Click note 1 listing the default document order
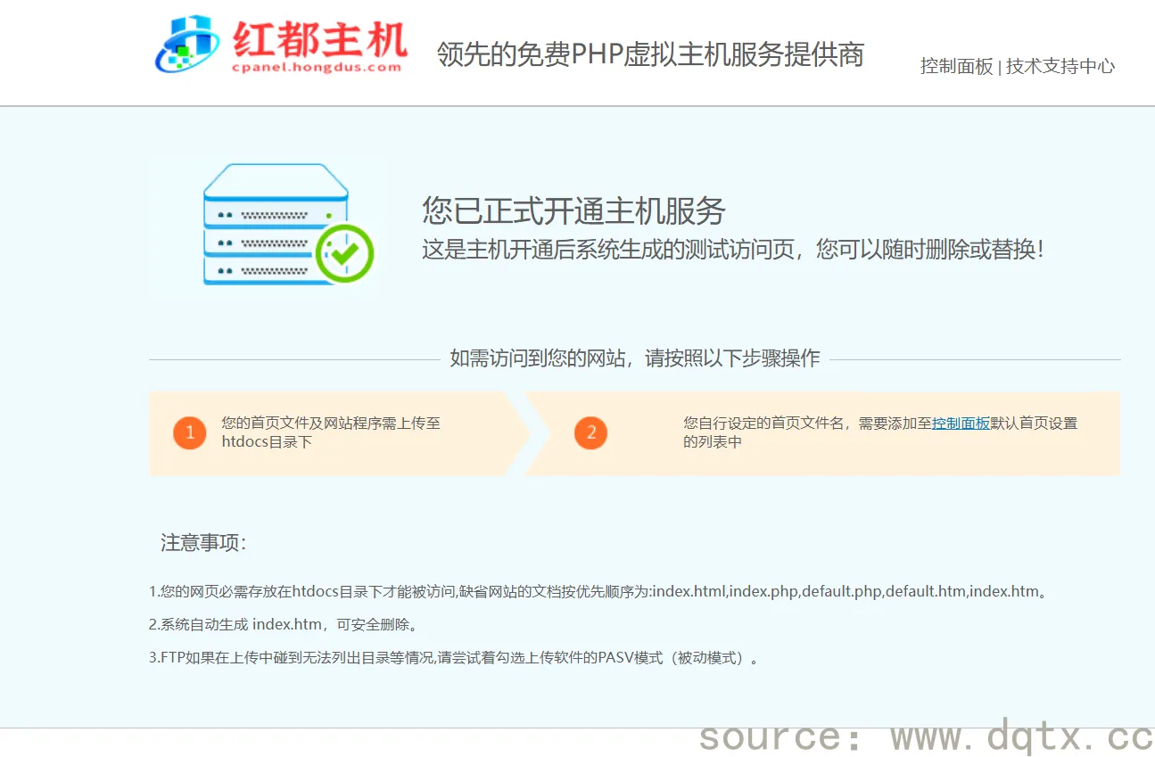The height and width of the screenshot is (757, 1155). point(598,591)
